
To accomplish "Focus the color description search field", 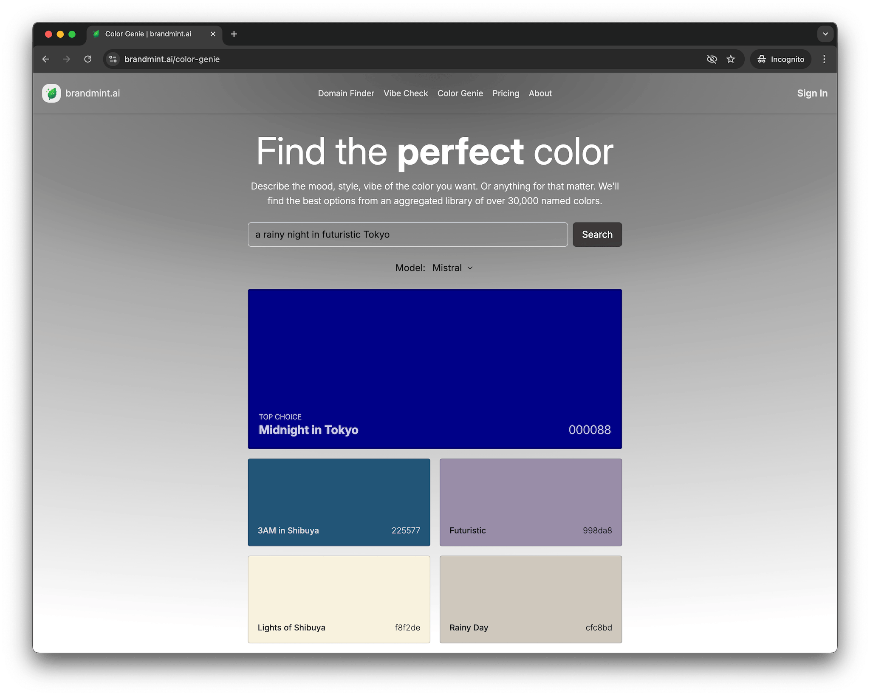I will pyautogui.click(x=407, y=234).
